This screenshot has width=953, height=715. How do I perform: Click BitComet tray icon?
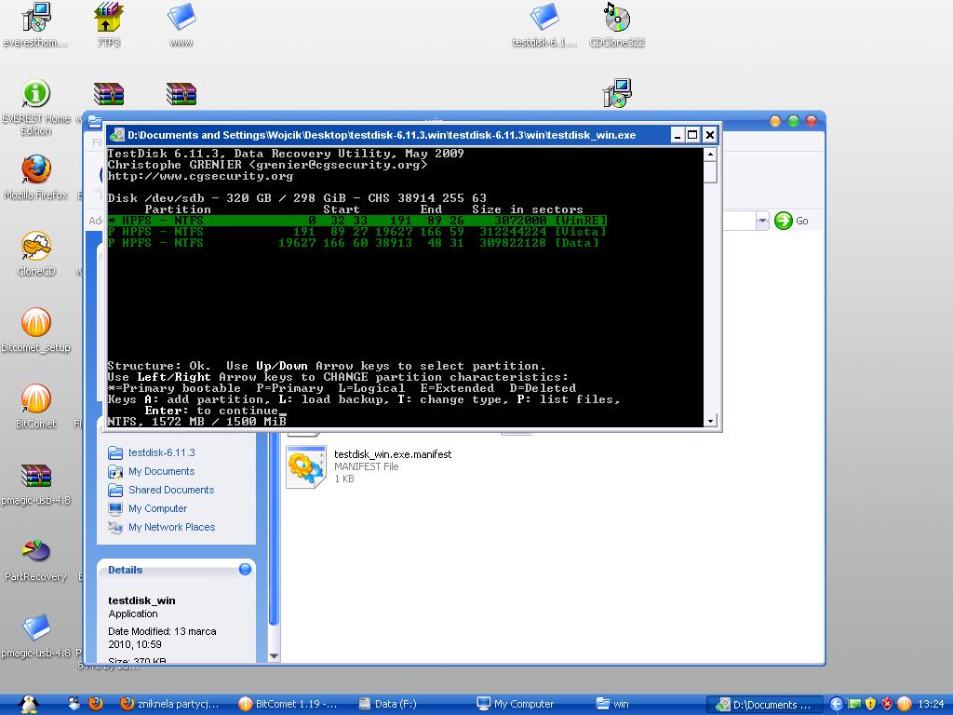(x=905, y=704)
